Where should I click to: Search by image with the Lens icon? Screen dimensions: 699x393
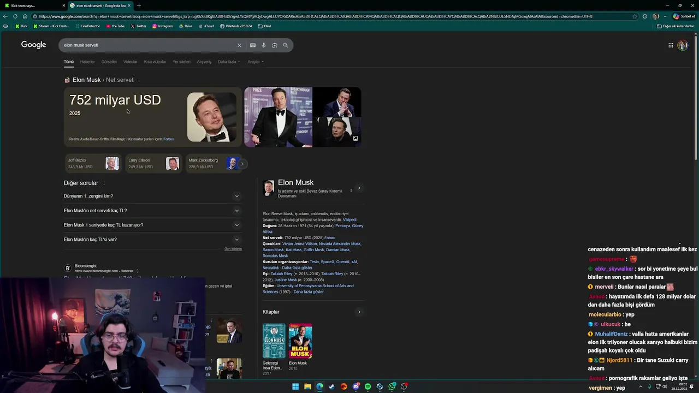(275, 45)
